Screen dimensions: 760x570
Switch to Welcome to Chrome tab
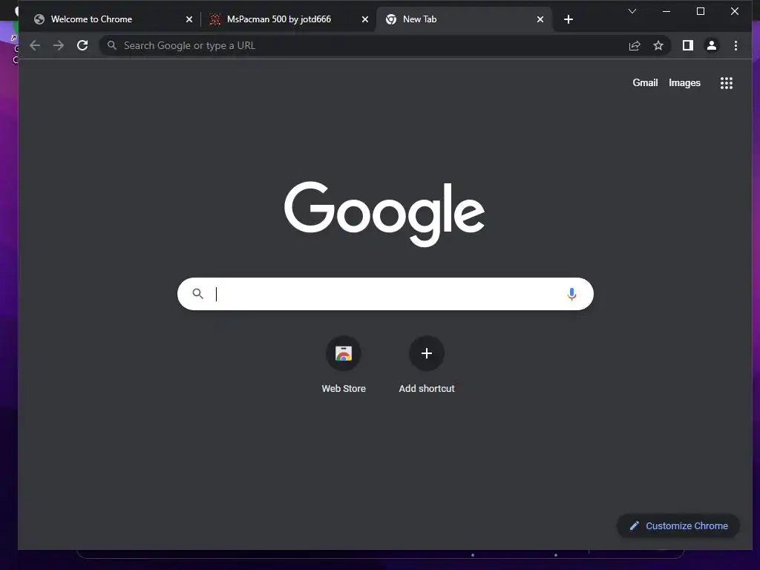pyautogui.click(x=111, y=19)
